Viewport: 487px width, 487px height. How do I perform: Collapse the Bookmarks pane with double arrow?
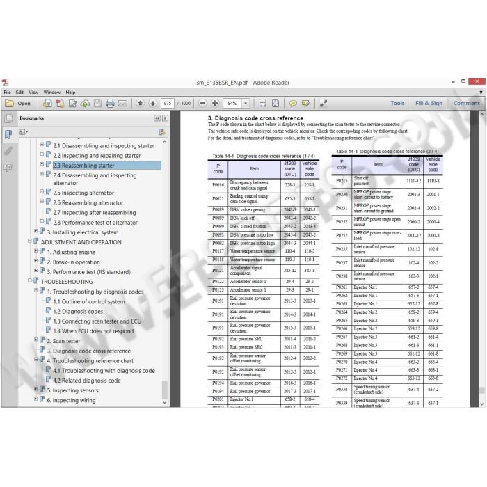157,118
